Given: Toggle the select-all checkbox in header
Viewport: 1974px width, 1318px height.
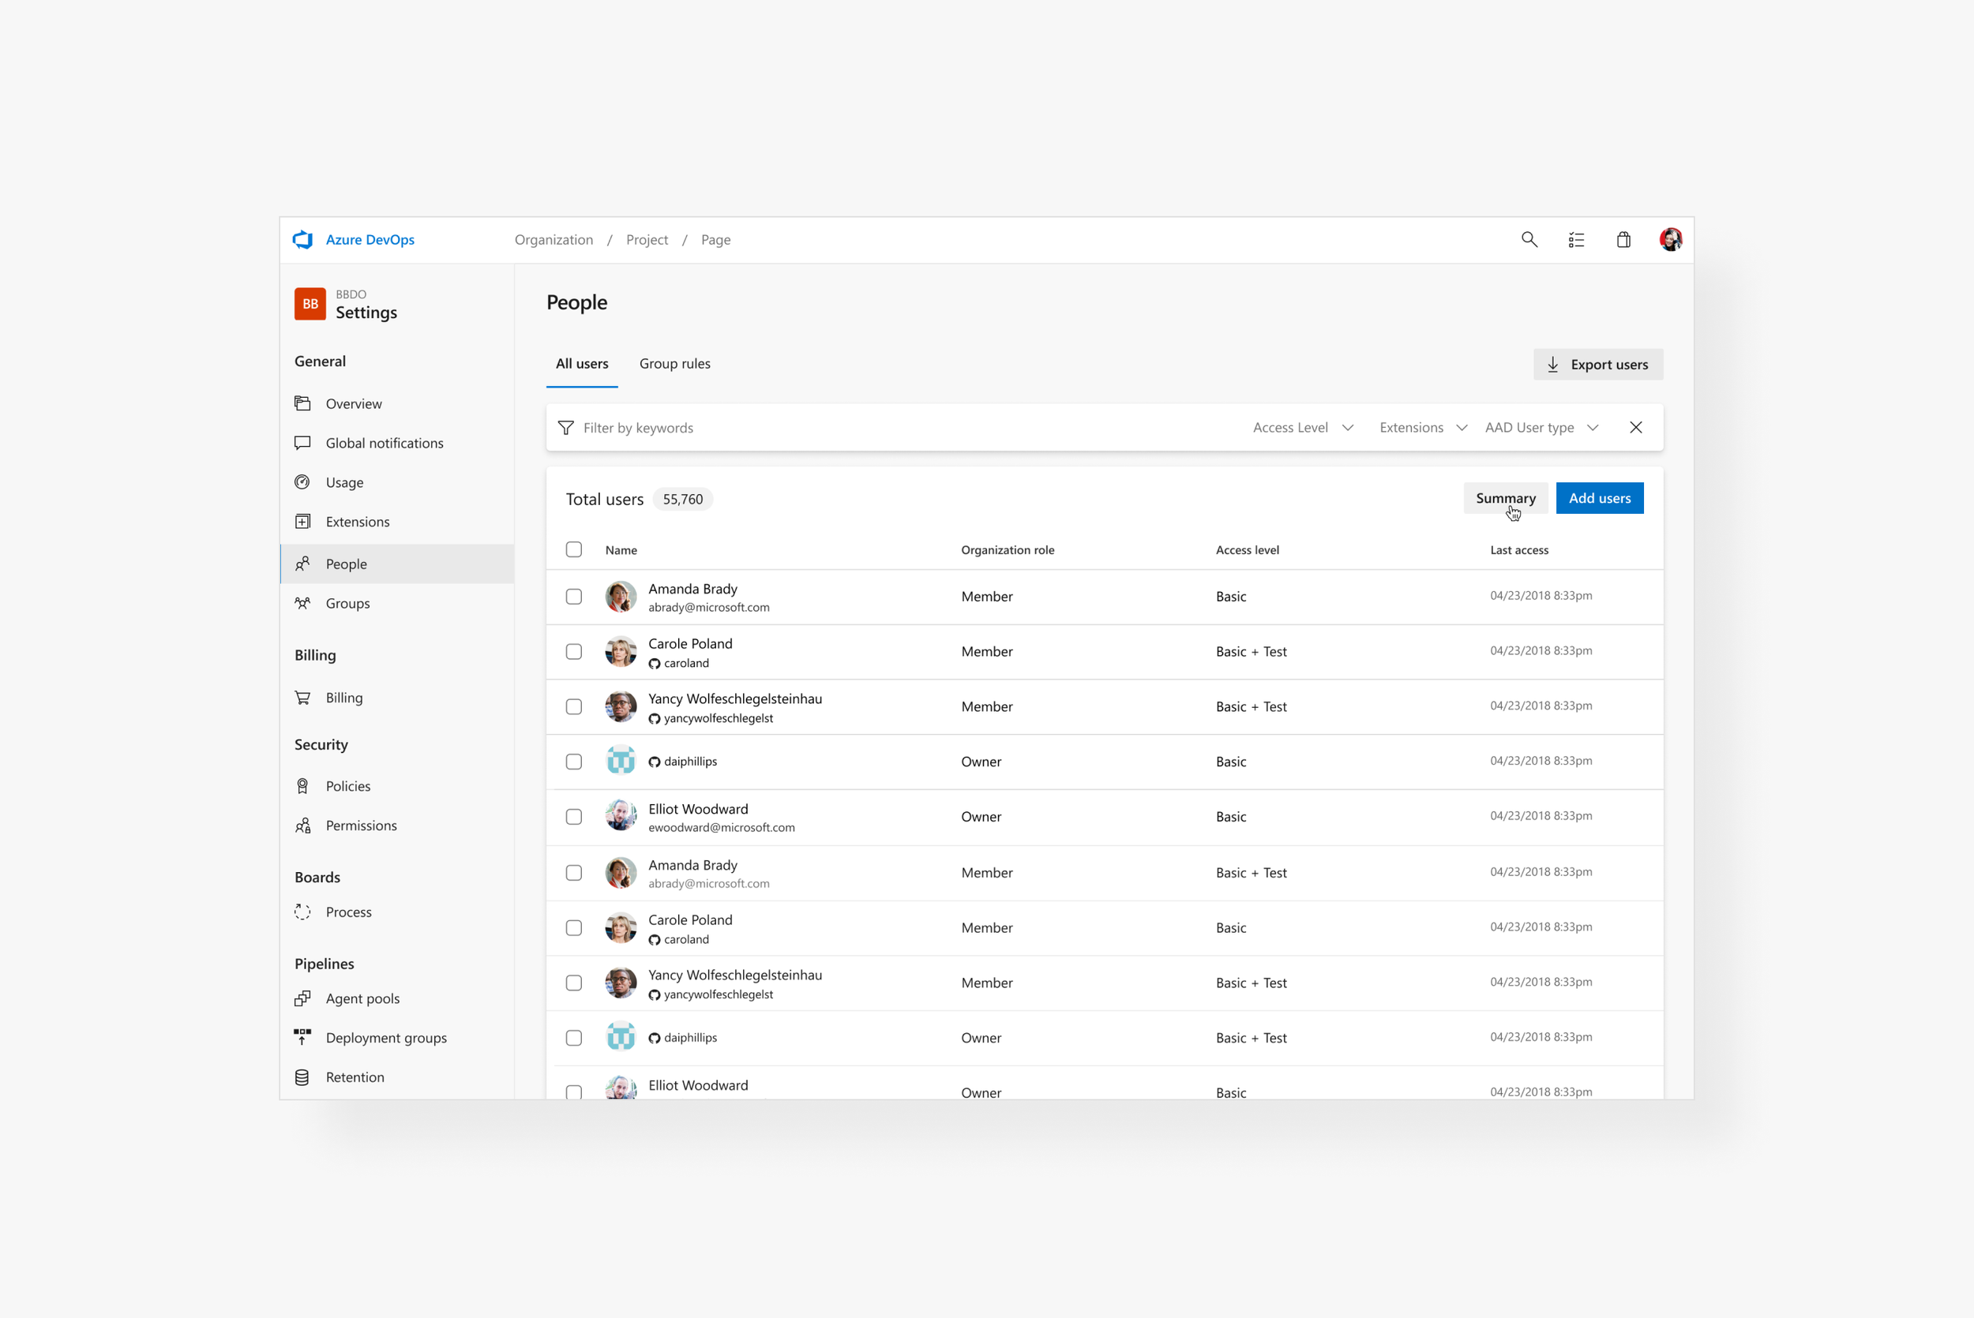Looking at the screenshot, I should coord(574,550).
